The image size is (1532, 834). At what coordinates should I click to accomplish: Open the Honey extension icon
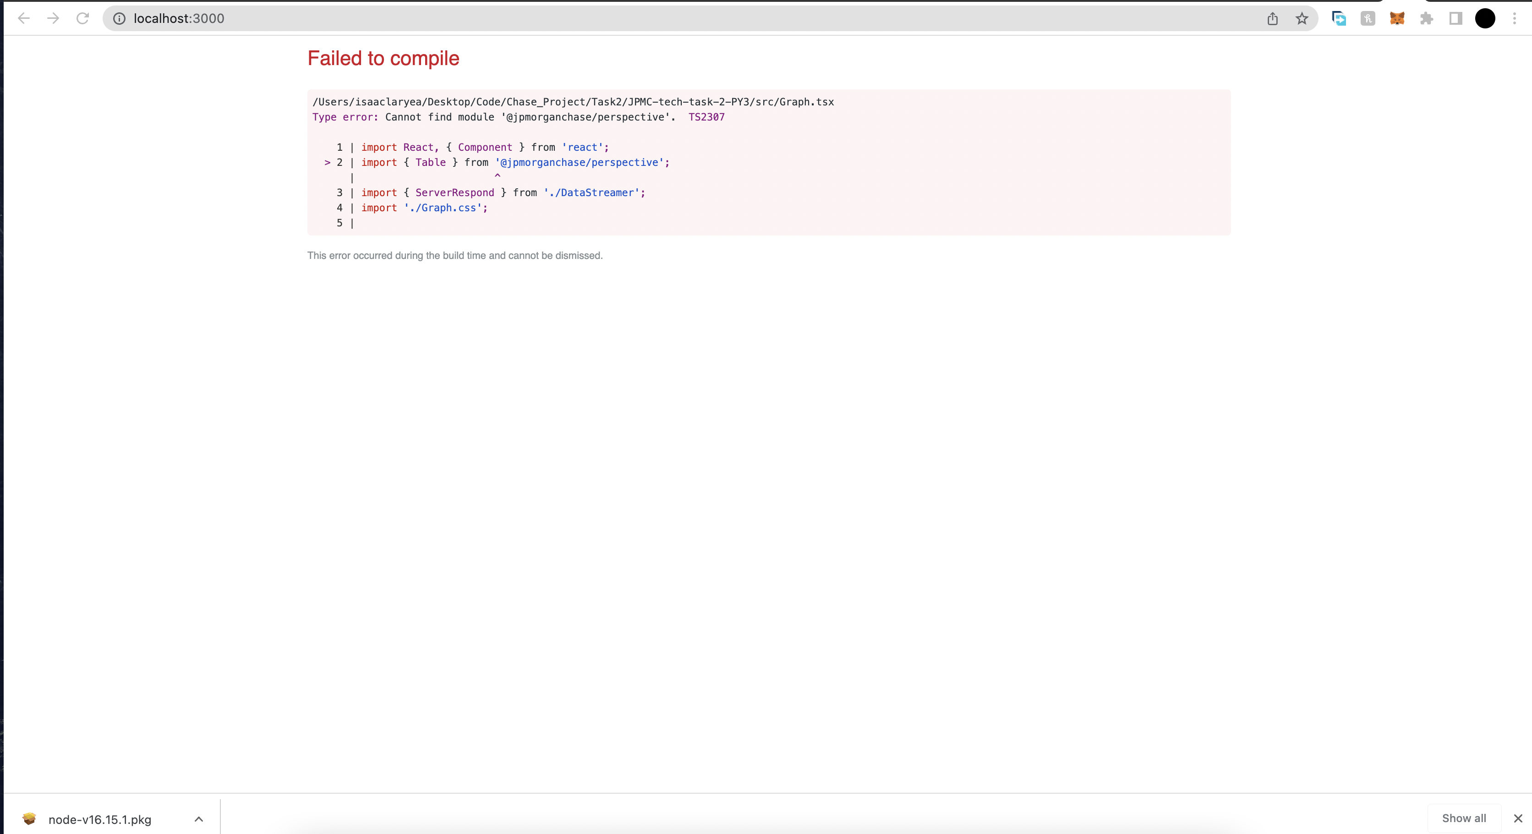1368,18
